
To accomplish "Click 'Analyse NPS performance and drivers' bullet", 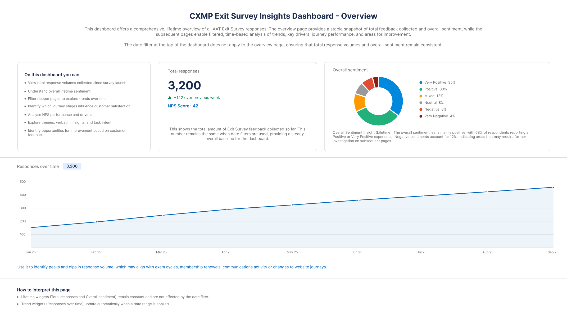I will (60, 115).
